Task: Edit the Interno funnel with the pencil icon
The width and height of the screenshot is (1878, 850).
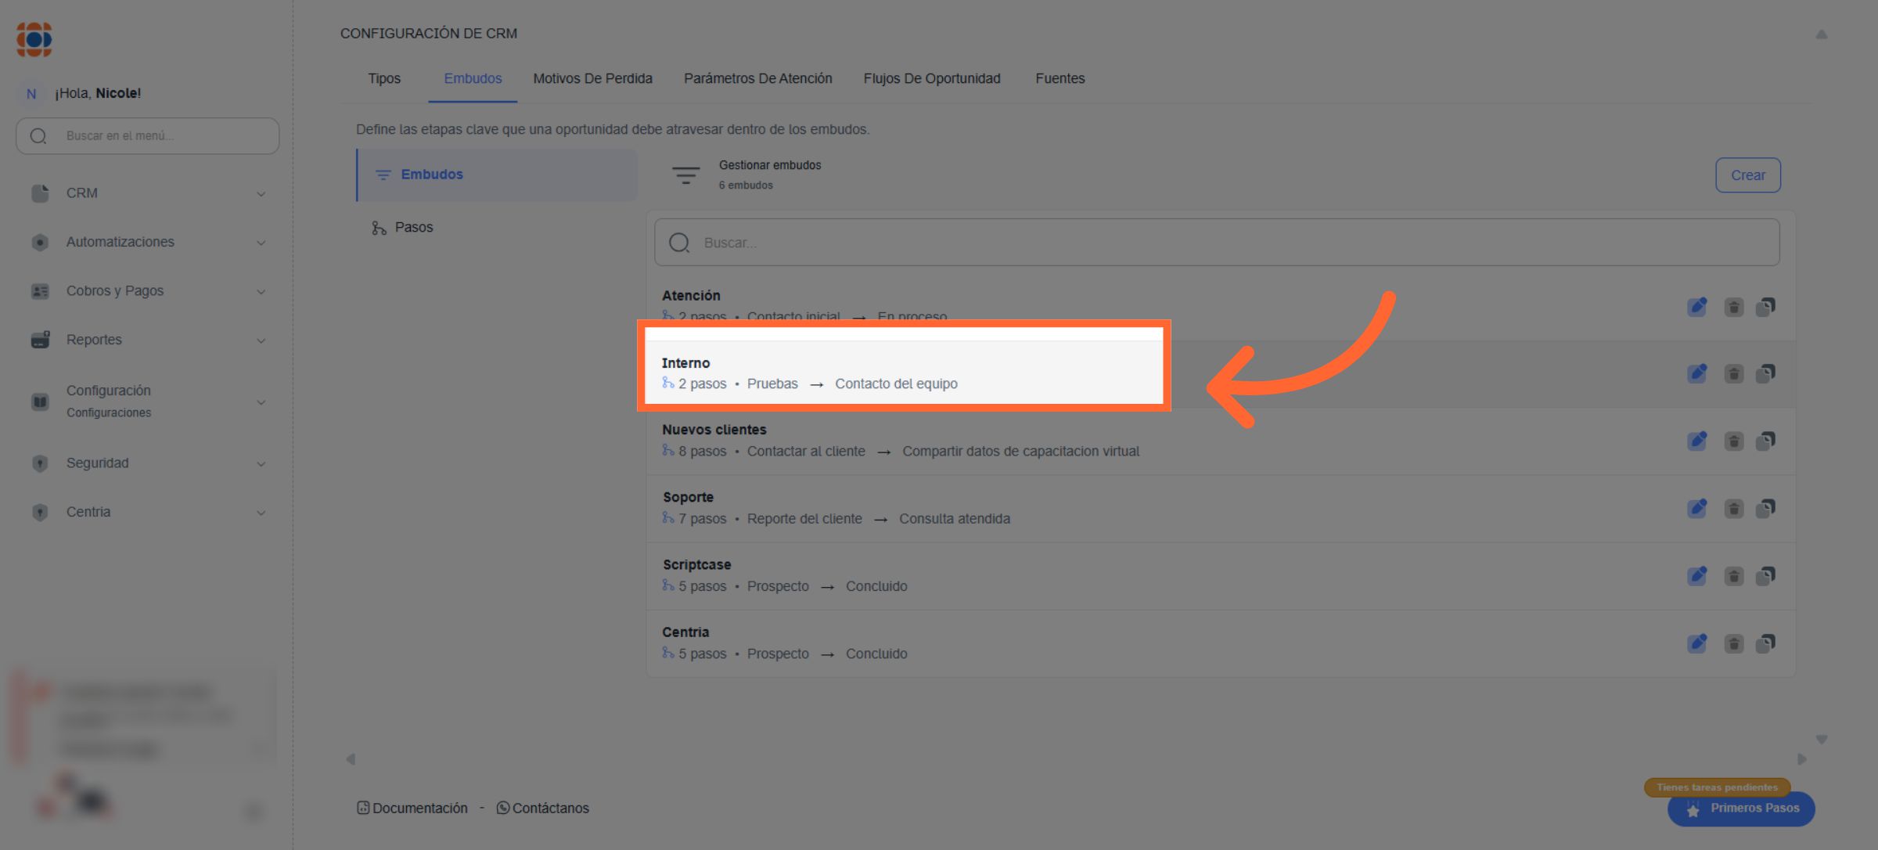Action: point(1696,374)
